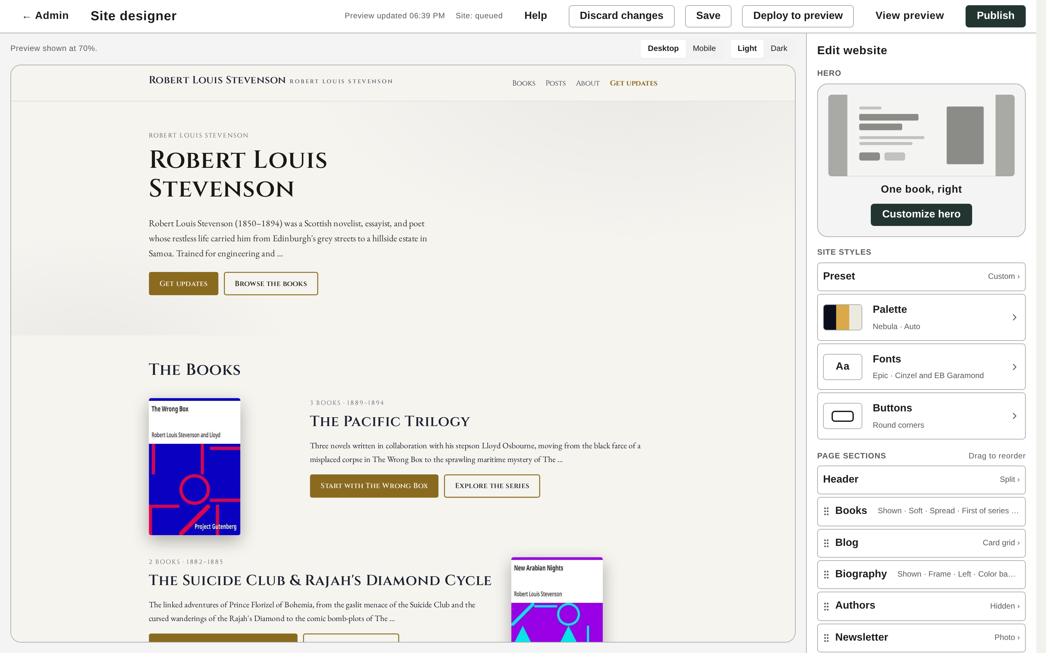The width and height of the screenshot is (1046, 653).
Task: Click the drag handle for Blog section
Action: click(x=826, y=543)
